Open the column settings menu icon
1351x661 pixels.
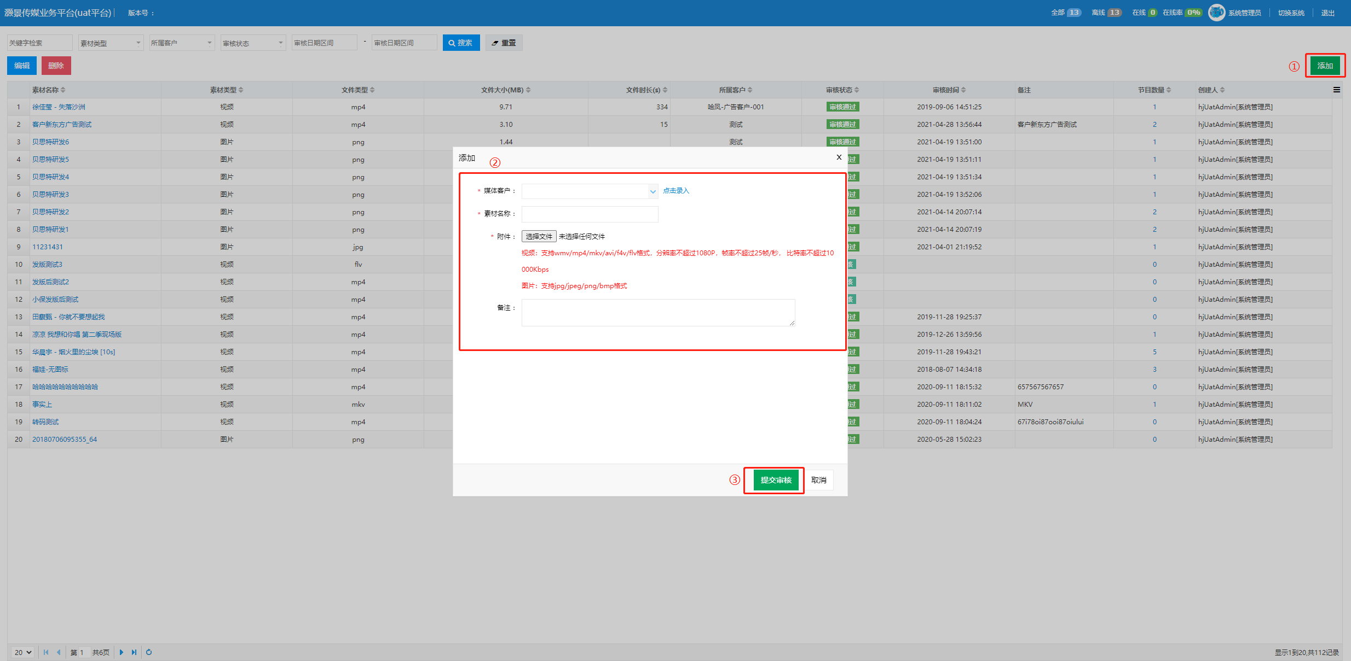[1336, 90]
